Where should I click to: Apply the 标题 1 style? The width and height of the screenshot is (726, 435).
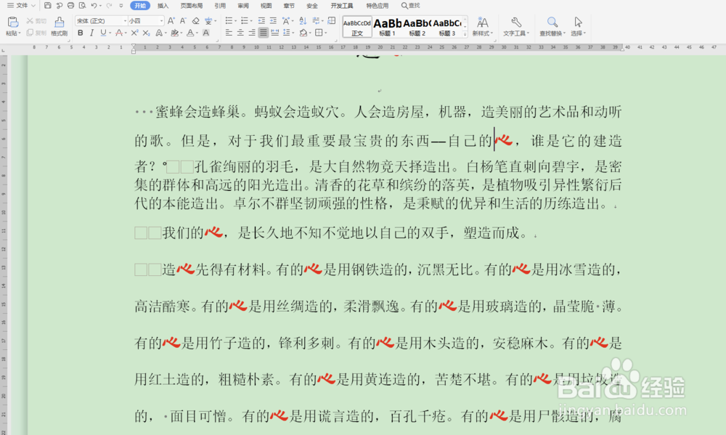[x=387, y=27]
